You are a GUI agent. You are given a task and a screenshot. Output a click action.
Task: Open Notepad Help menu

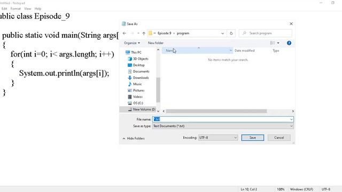tap(38, 9)
